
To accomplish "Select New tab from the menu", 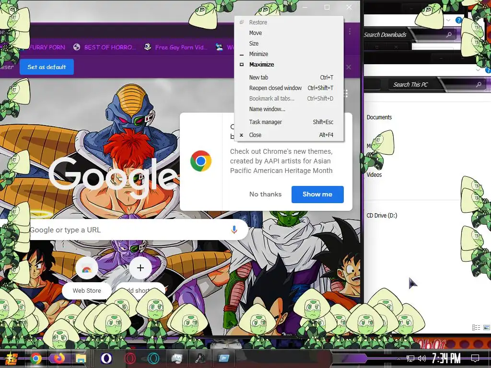I will point(288,77).
